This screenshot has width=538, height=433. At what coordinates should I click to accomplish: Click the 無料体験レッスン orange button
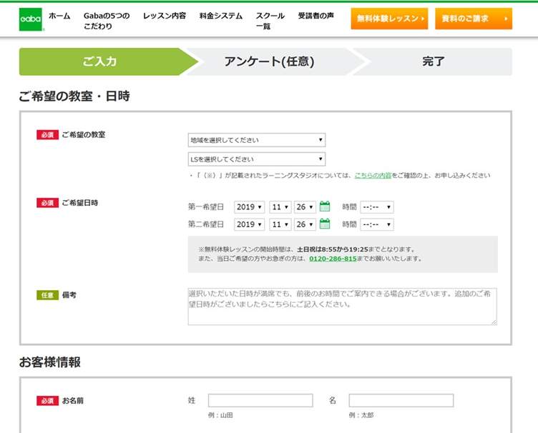[x=389, y=19]
